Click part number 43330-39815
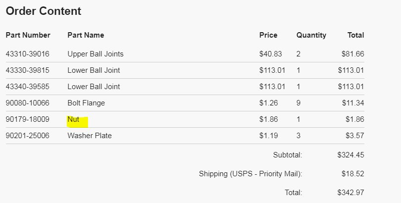401x203 pixels. [27, 70]
